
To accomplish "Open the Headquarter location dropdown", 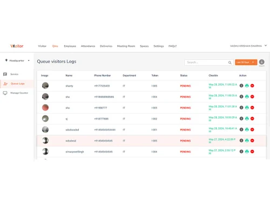I will pyautogui.click(x=17, y=60).
